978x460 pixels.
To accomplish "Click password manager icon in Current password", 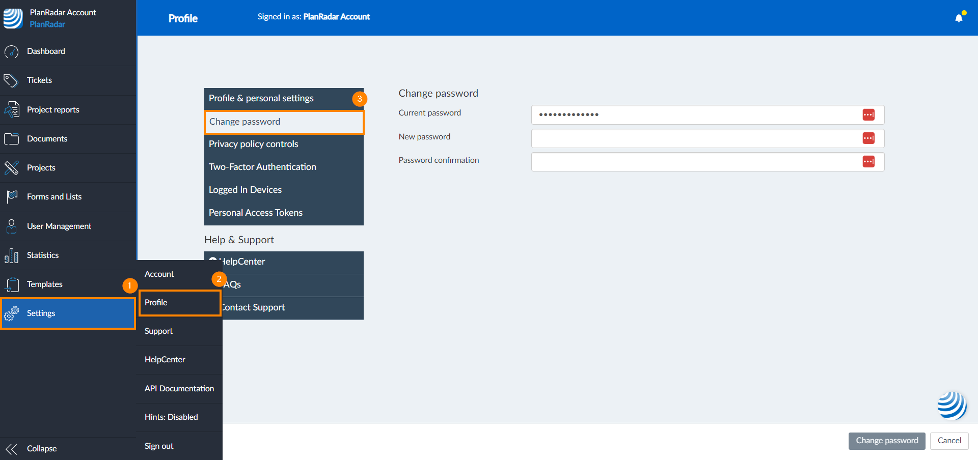I will (x=868, y=114).
